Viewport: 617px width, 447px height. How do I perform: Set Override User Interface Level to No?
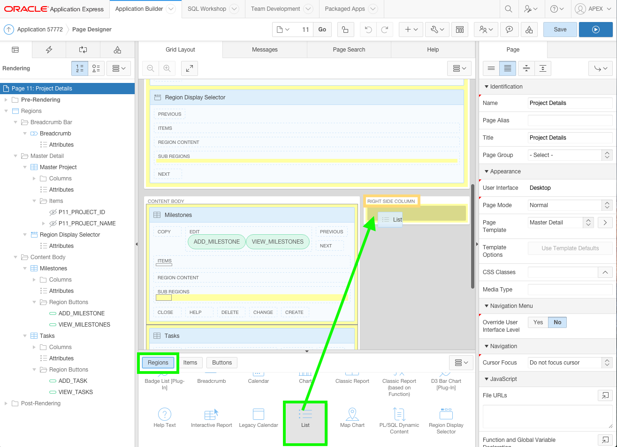click(x=557, y=322)
